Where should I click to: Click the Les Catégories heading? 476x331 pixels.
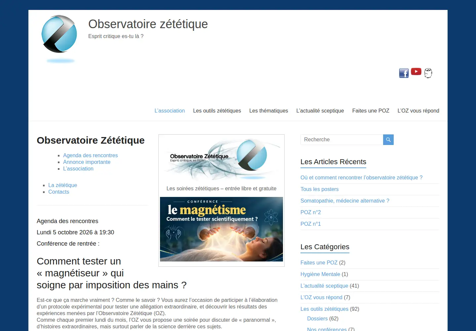click(325, 247)
